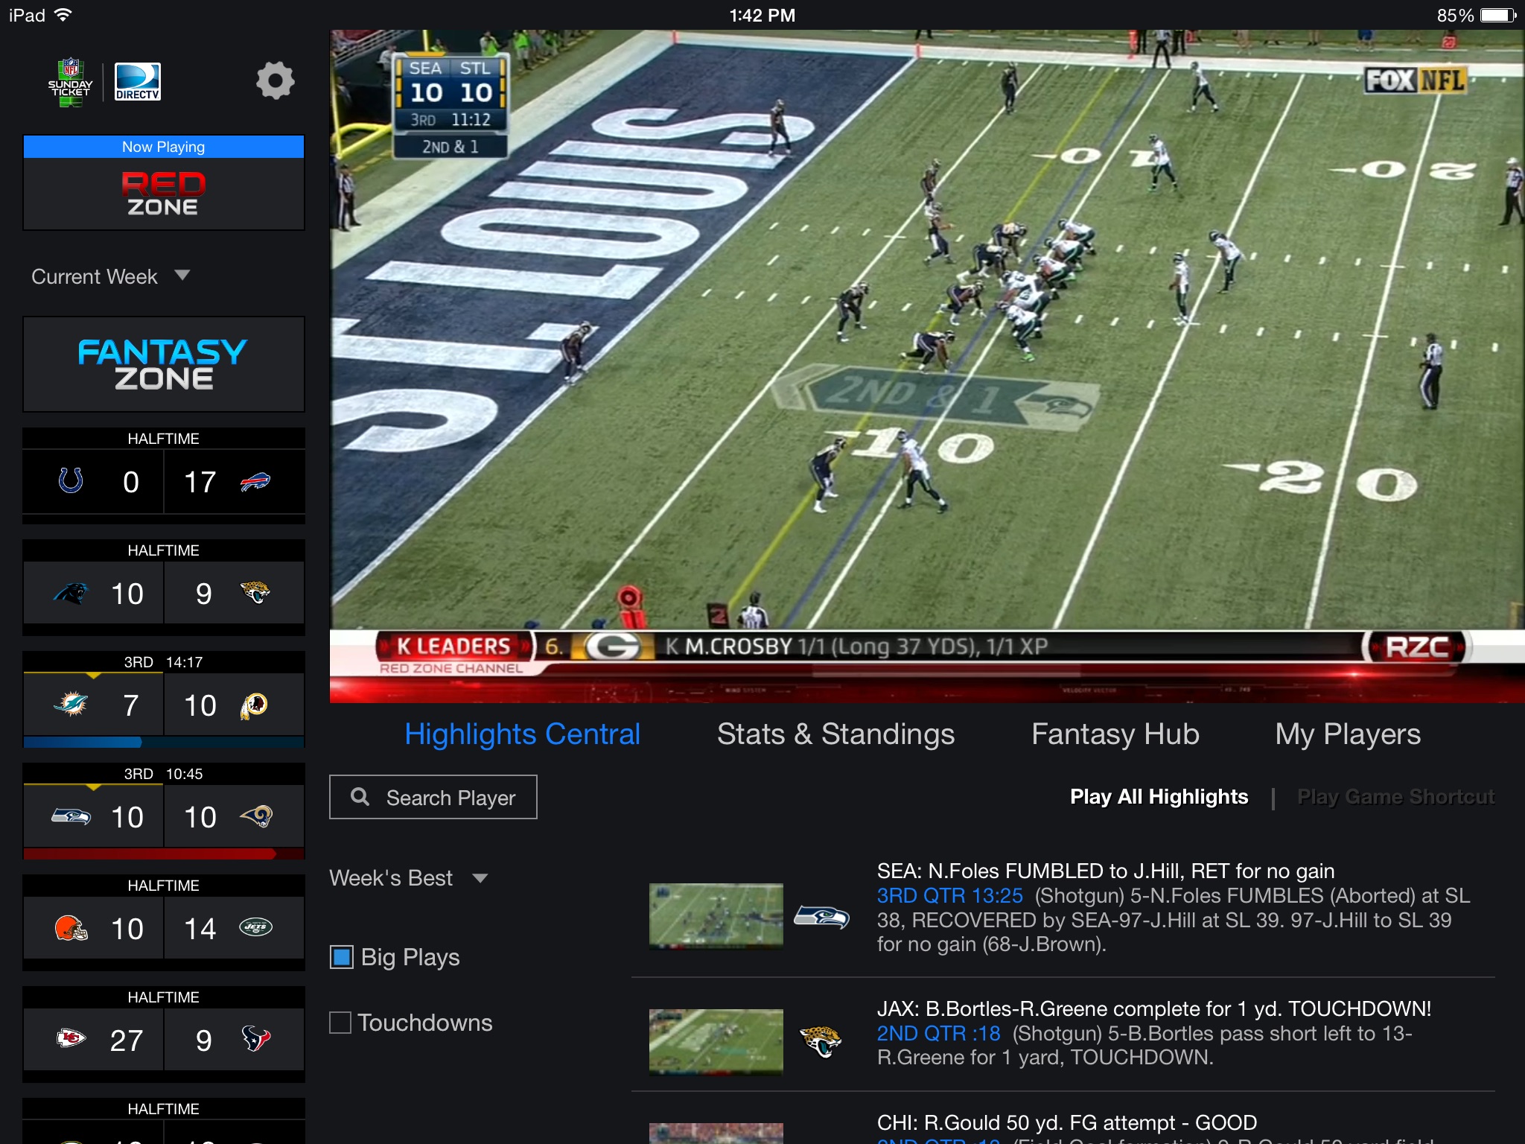Tap the 1:42 PM status bar clock

coord(762,16)
